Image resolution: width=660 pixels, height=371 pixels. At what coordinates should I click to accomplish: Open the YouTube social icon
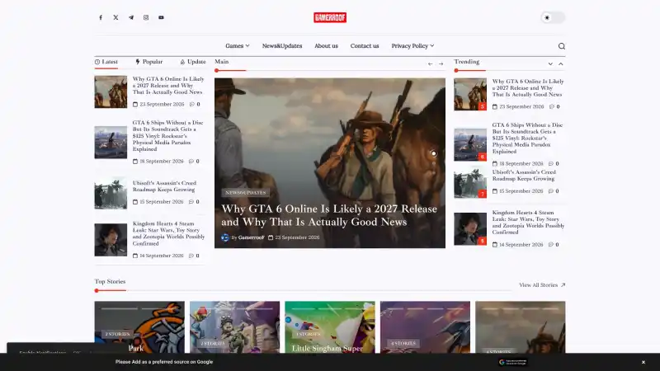pos(161,17)
